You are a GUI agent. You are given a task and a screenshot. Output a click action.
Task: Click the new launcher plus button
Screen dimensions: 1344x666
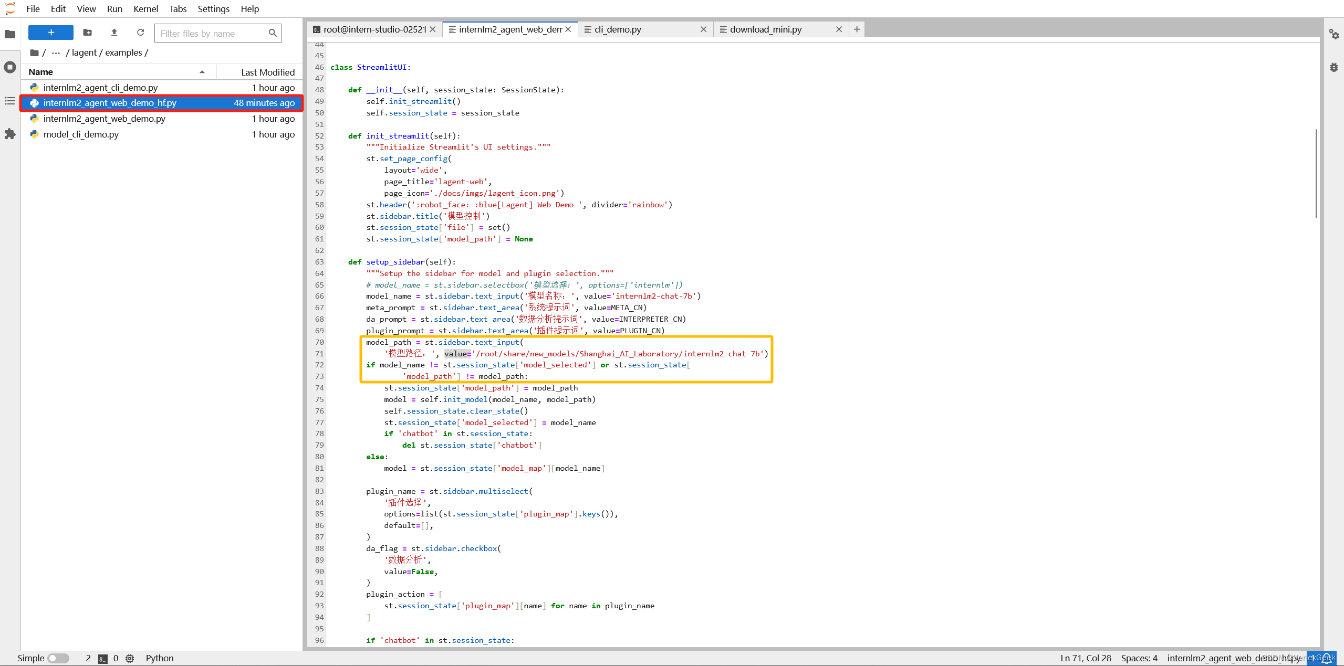pos(51,33)
